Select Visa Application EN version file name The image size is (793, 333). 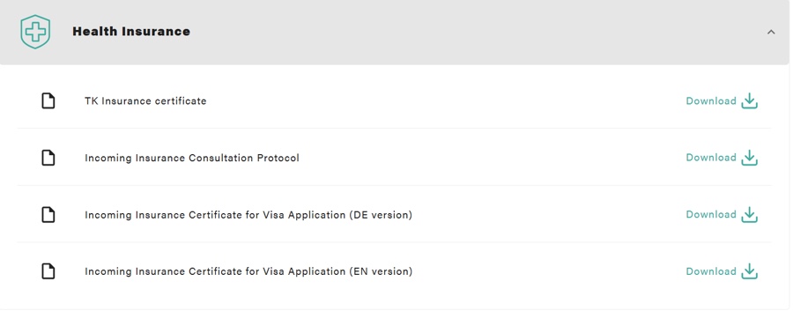coord(248,272)
